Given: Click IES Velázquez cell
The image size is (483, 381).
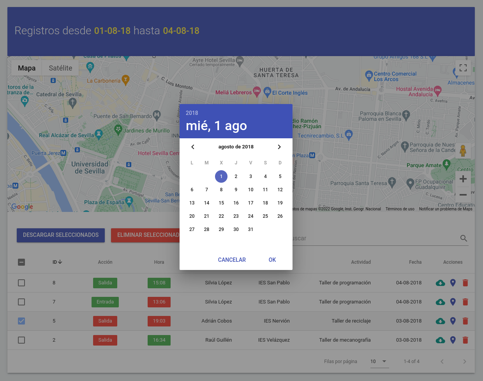Looking at the screenshot, I should pos(274,340).
